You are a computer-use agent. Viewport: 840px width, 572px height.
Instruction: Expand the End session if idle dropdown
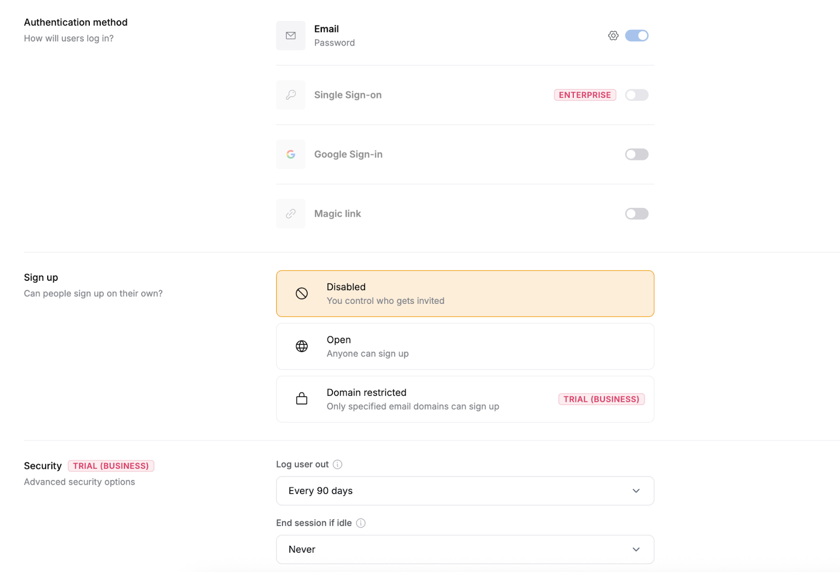point(465,549)
